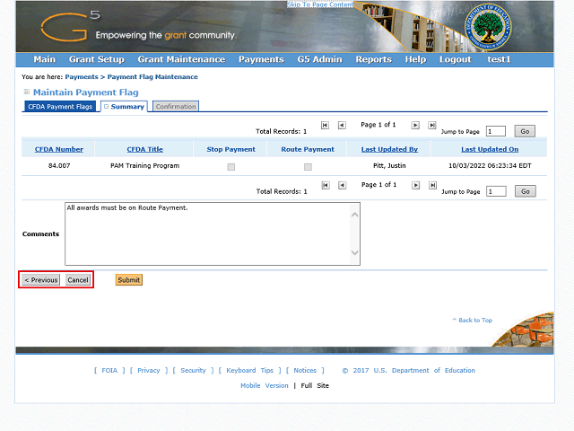Image resolution: width=574 pixels, height=431 pixels.
Task: Click Comments scrollbar up arrow
Action: [x=354, y=215]
